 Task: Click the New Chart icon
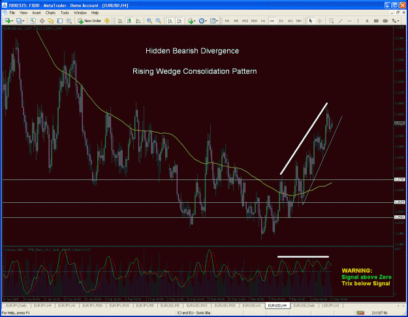[8, 21]
